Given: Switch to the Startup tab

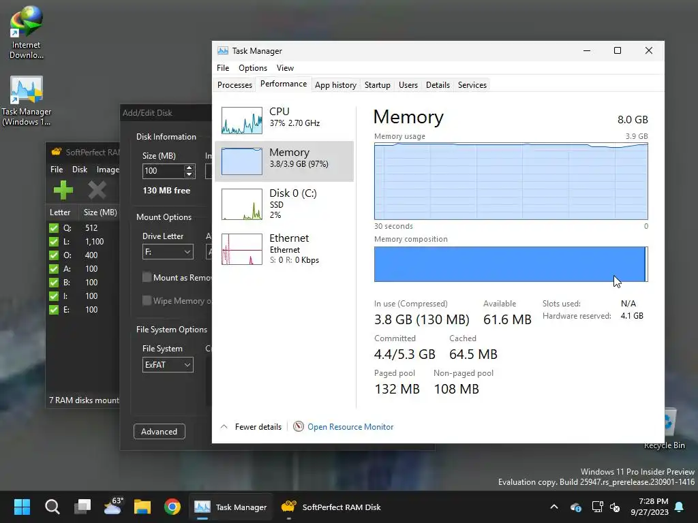Looking at the screenshot, I should [x=378, y=85].
